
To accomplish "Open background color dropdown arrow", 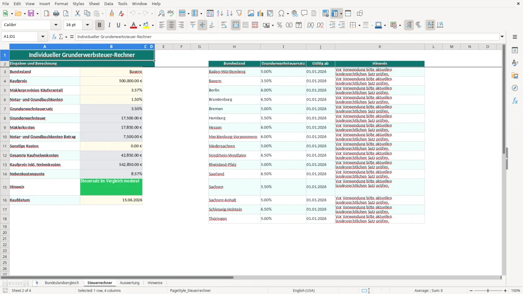I will pyautogui.click(x=153, y=25).
